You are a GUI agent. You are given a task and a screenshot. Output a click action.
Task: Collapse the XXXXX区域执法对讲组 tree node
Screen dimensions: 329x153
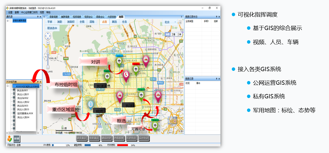8,86
